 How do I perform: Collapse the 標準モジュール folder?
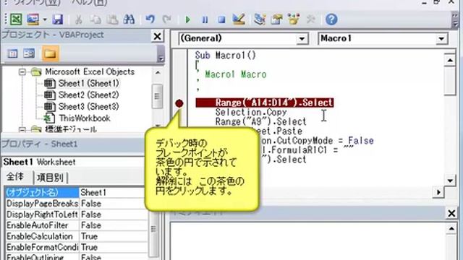pos(22,129)
